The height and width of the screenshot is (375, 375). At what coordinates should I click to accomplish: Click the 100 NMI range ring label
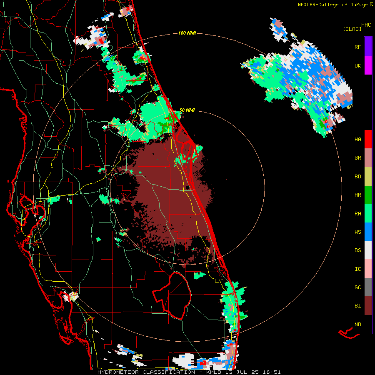pos(187,33)
